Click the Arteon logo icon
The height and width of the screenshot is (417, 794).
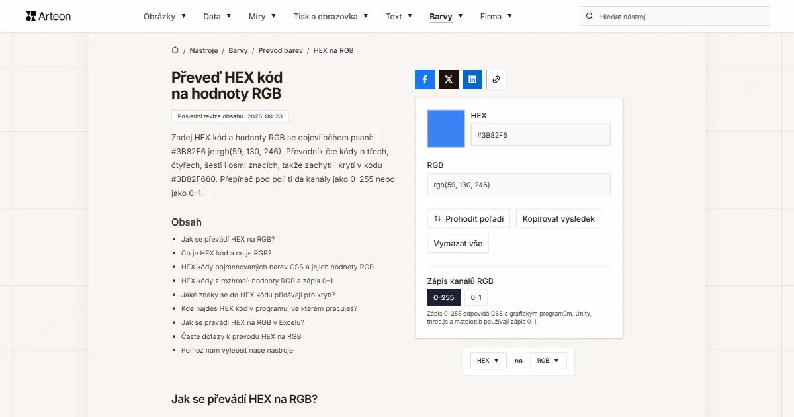click(30, 16)
